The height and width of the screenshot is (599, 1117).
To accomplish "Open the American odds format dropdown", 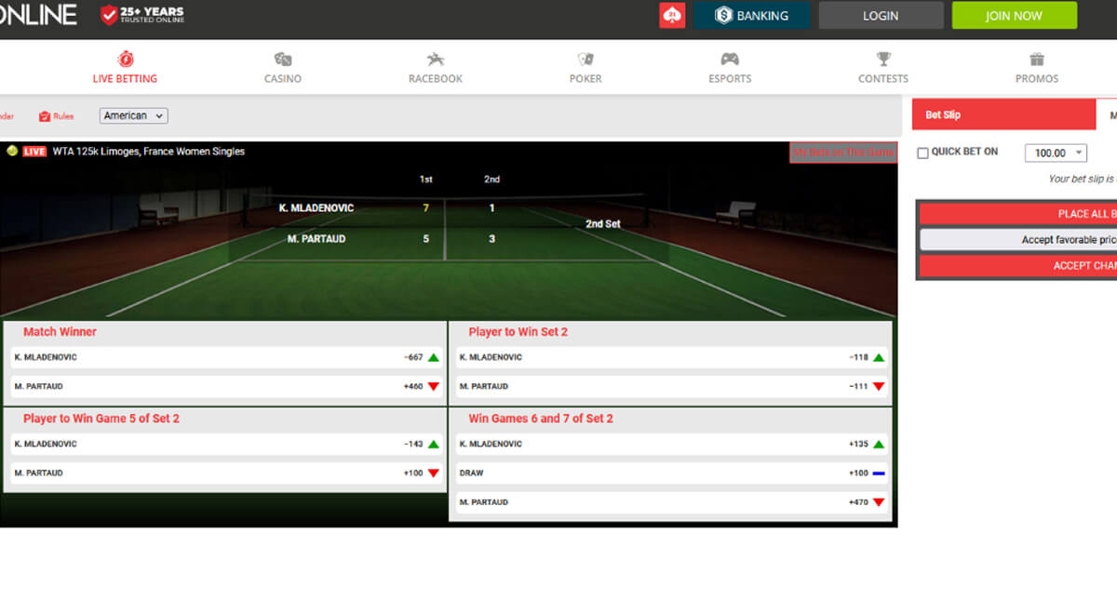I will pos(131,115).
